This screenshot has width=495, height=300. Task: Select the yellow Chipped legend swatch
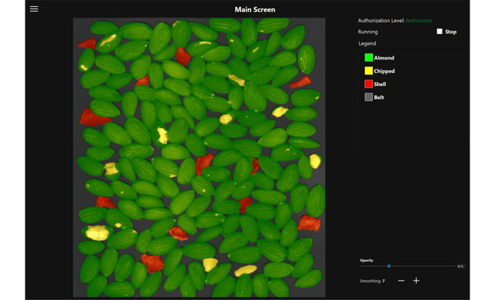coord(368,70)
